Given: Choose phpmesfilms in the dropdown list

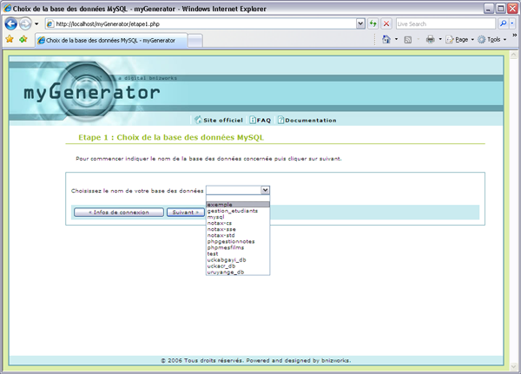Looking at the screenshot, I should tap(228, 247).
